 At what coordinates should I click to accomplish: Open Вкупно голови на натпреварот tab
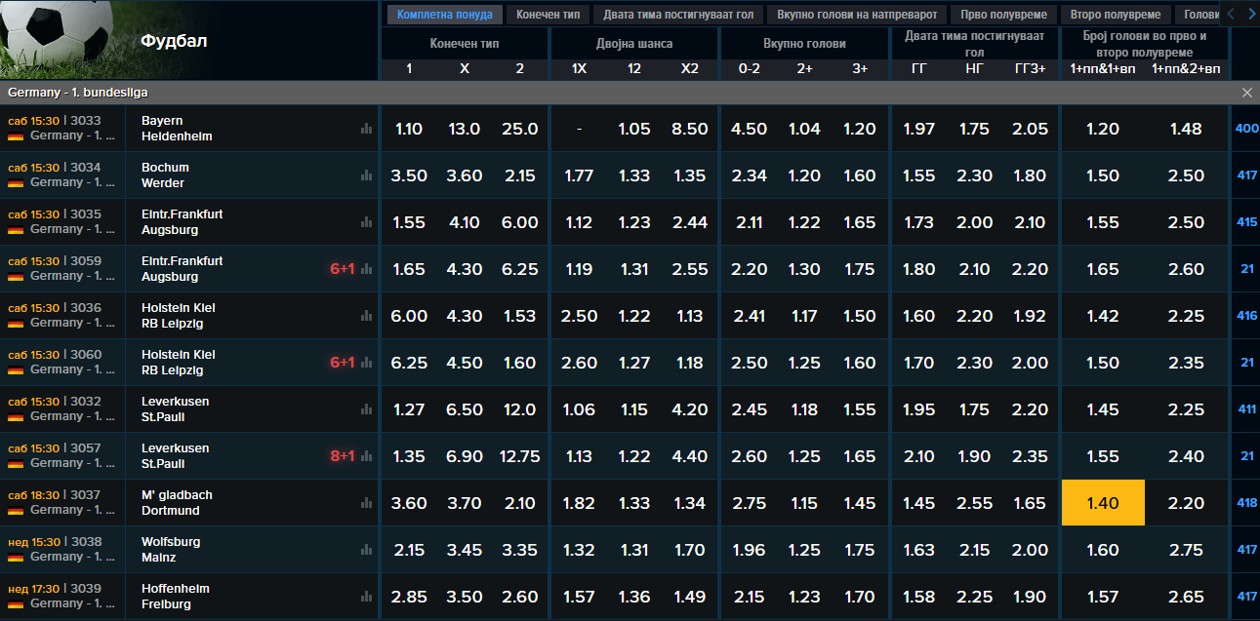(x=857, y=15)
